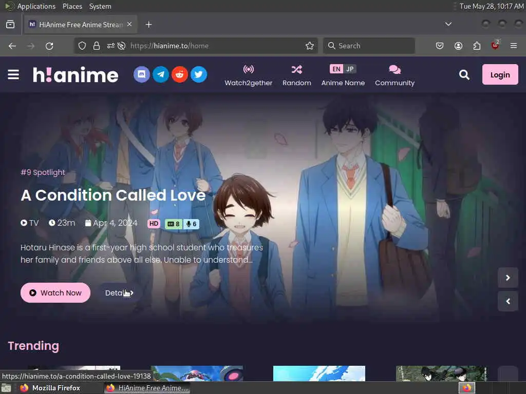Click the HD quality badge

coord(154,224)
